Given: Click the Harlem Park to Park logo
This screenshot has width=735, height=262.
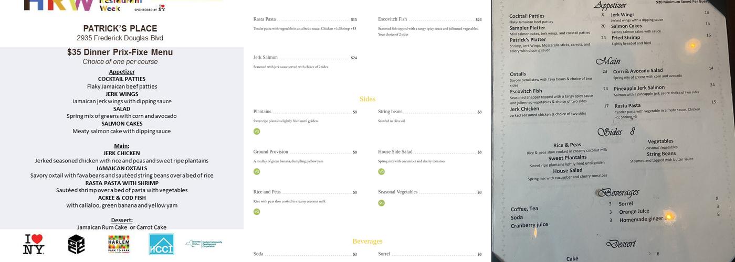Looking at the screenshot, I should [119, 244].
